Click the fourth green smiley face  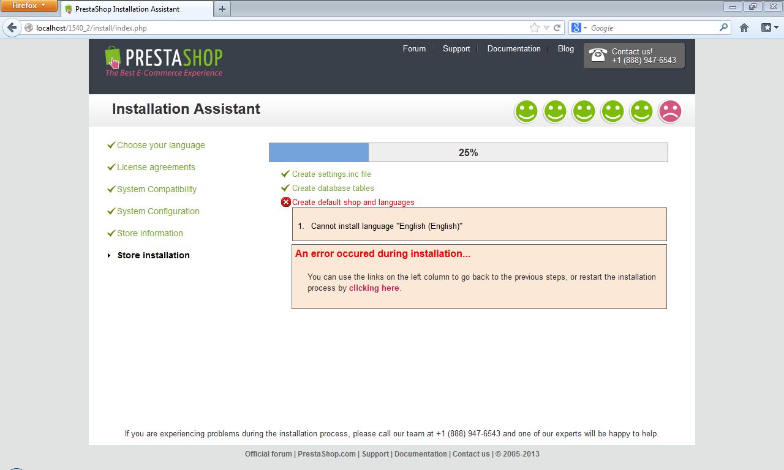pyautogui.click(x=612, y=112)
